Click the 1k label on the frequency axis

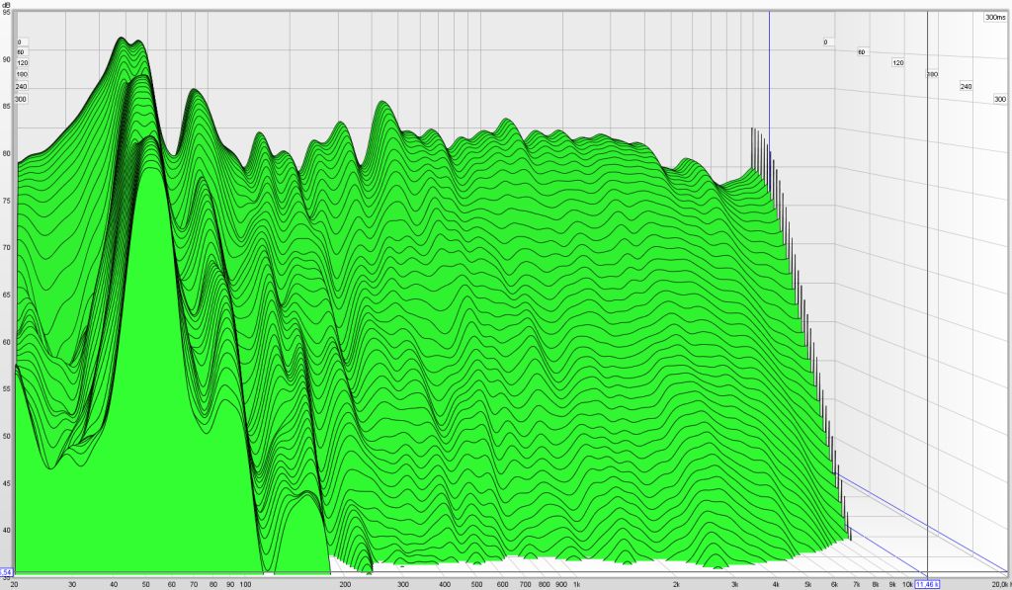pos(575,584)
